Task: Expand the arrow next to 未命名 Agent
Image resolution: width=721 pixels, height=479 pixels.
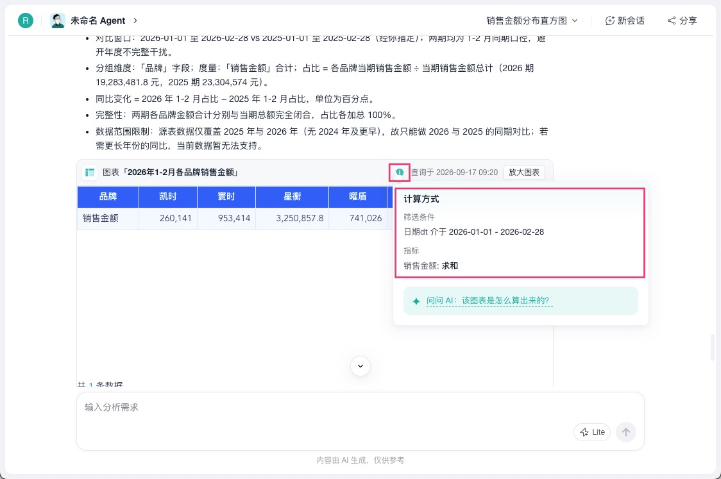Action: pyautogui.click(x=135, y=21)
